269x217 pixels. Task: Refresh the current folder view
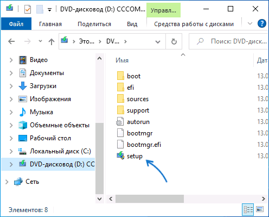coord(174,41)
